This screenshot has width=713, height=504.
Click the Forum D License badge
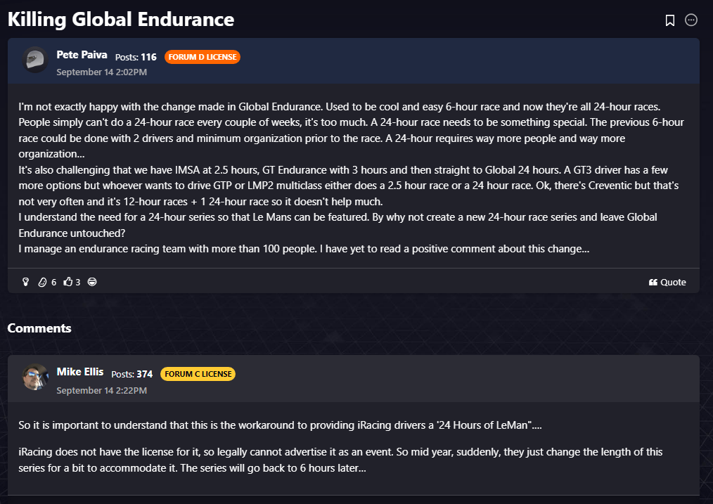coord(203,57)
